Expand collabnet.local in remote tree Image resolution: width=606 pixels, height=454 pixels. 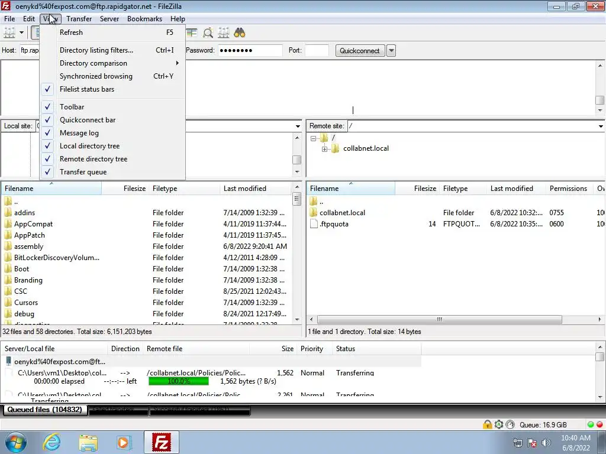coord(325,149)
